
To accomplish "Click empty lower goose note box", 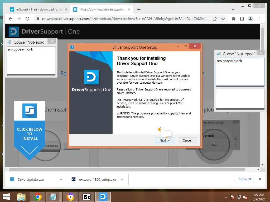I will (240, 99).
